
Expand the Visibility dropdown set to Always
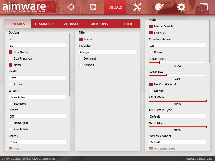(x=107, y=52)
